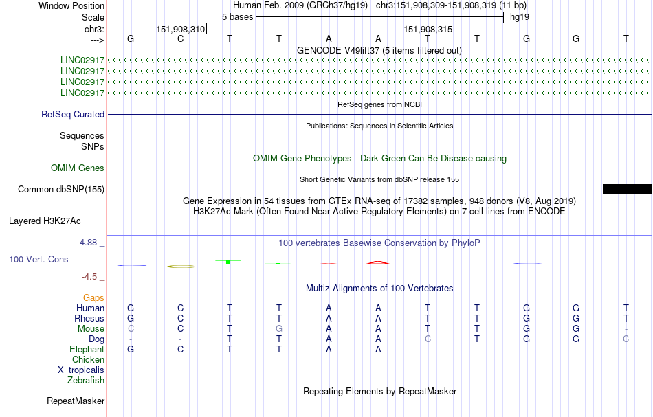Click the Window Position label
The image size is (653, 417).
tap(71, 5)
